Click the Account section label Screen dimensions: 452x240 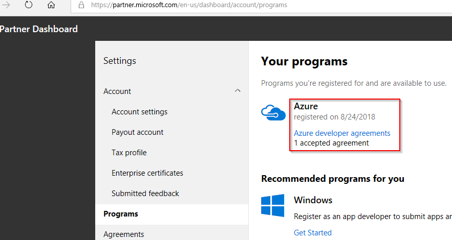pyautogui.click(x=117, y=91)
